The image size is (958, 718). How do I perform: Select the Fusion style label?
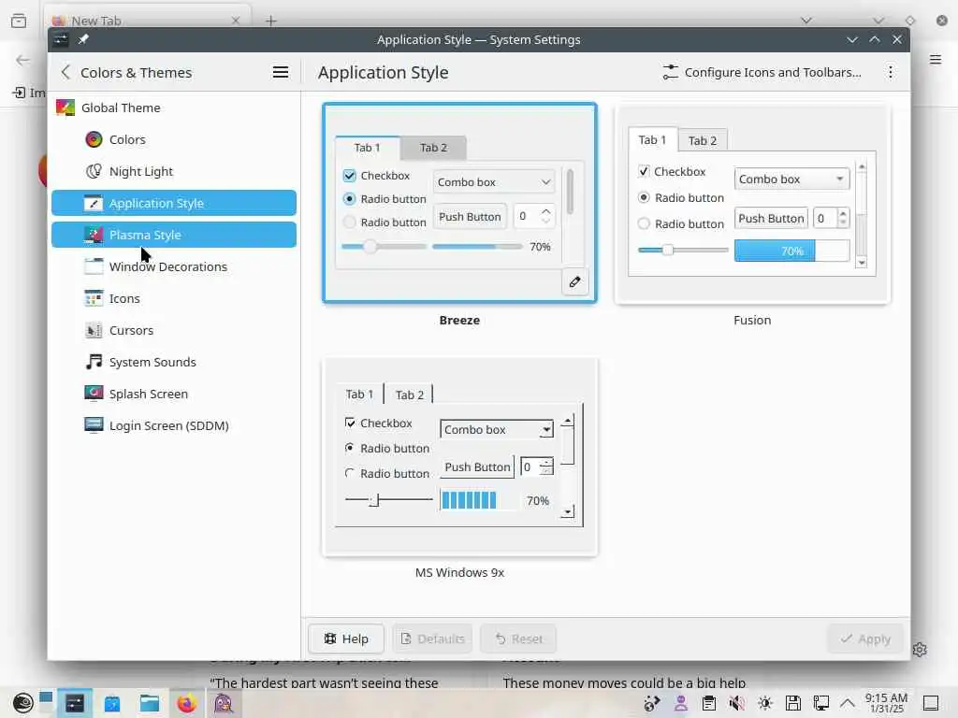tap(752, 320)
